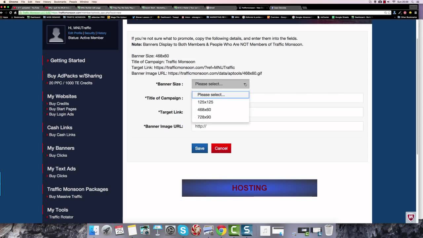Select 728x90 banner size option
The width and height of the screenshot is (423, 238).
click(220, 117)
